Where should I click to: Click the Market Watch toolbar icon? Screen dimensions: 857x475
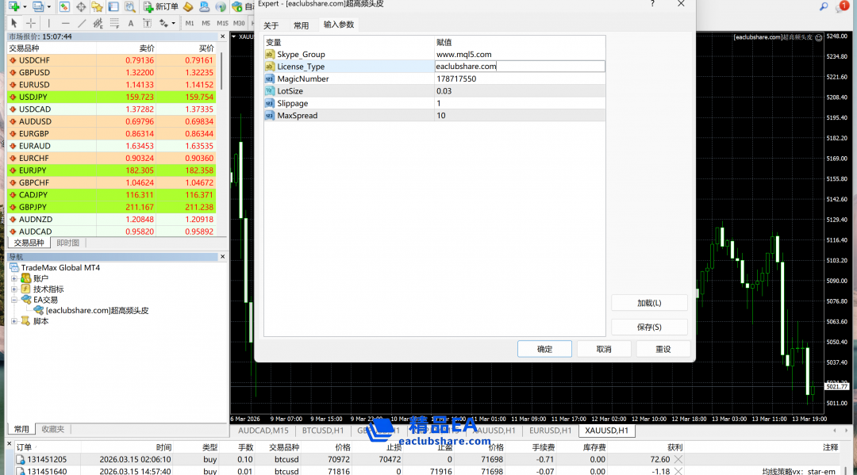click(x=64, y=6)
